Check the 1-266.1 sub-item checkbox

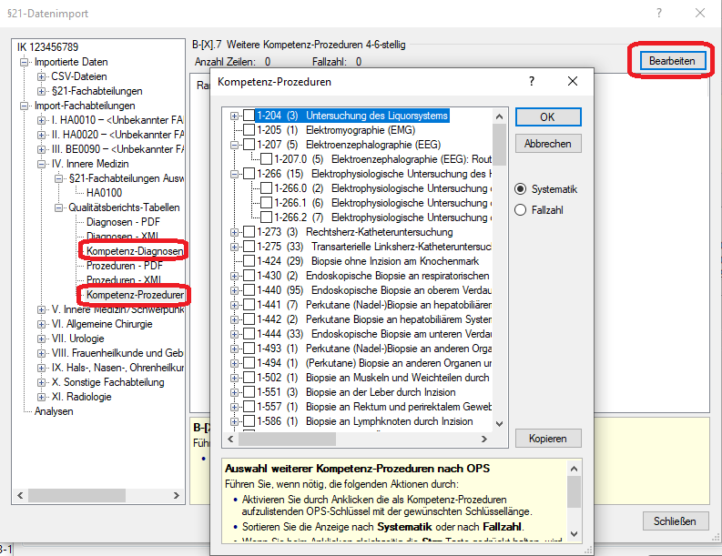coord(267,203)
